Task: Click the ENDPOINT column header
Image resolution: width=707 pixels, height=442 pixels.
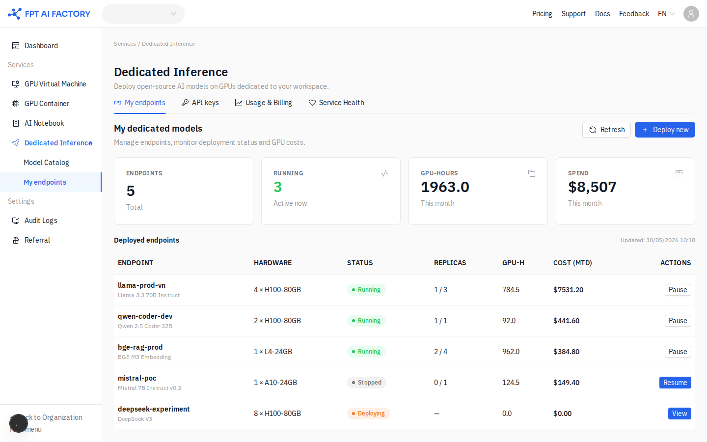Action: pos(136,263)
